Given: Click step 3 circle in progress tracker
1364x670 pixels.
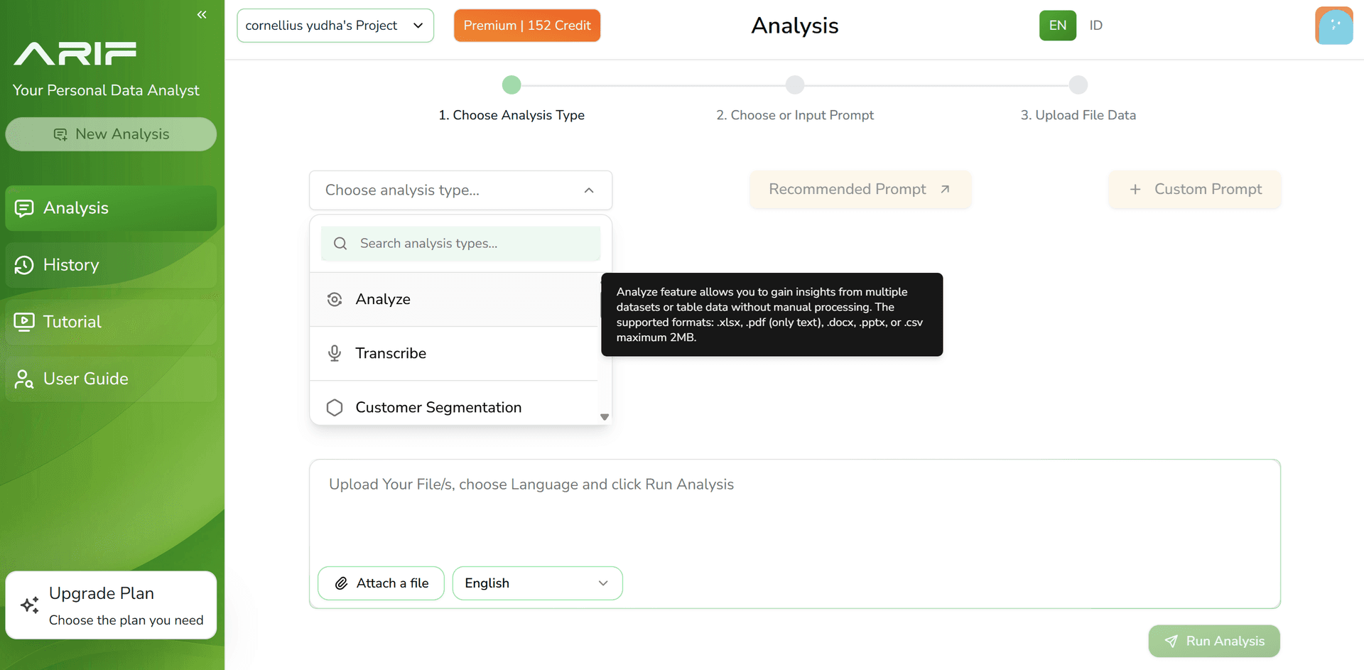Looking at the screenshot, I should 1078,85.
